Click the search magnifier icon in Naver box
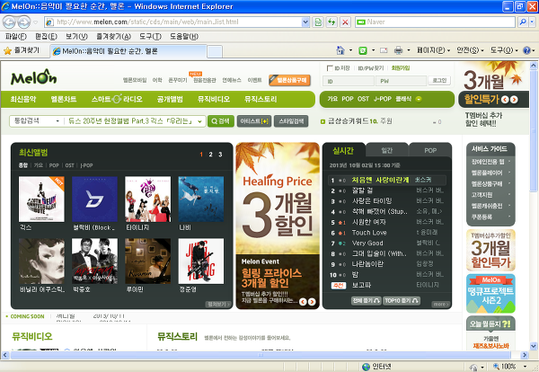This screenshot has width=539, height=372. [x=523, y=22]
